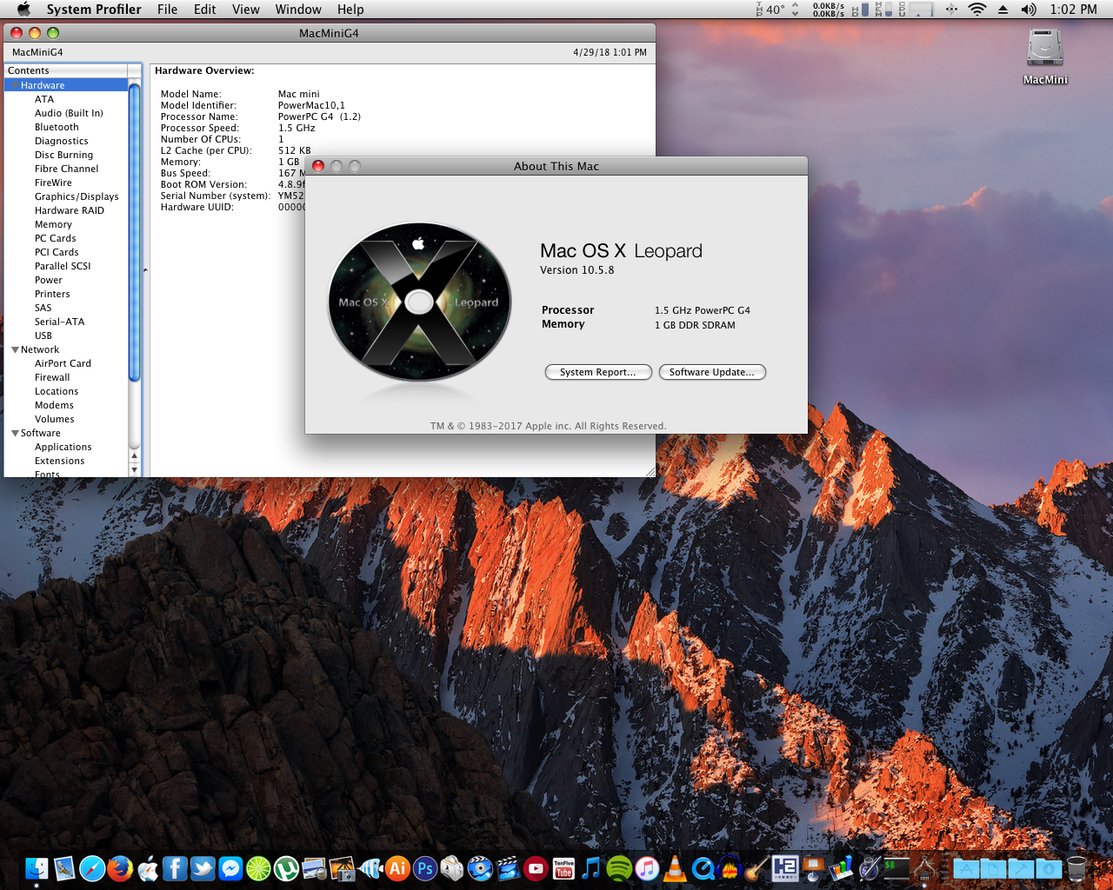Screen dimensions: 1113x890
Task: Launch Keynote from the dock
Action: (x=813, y=868)
